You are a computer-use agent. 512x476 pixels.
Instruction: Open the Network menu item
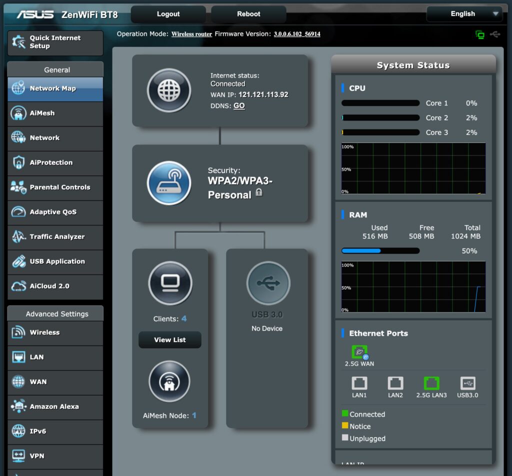click(55, 138)
